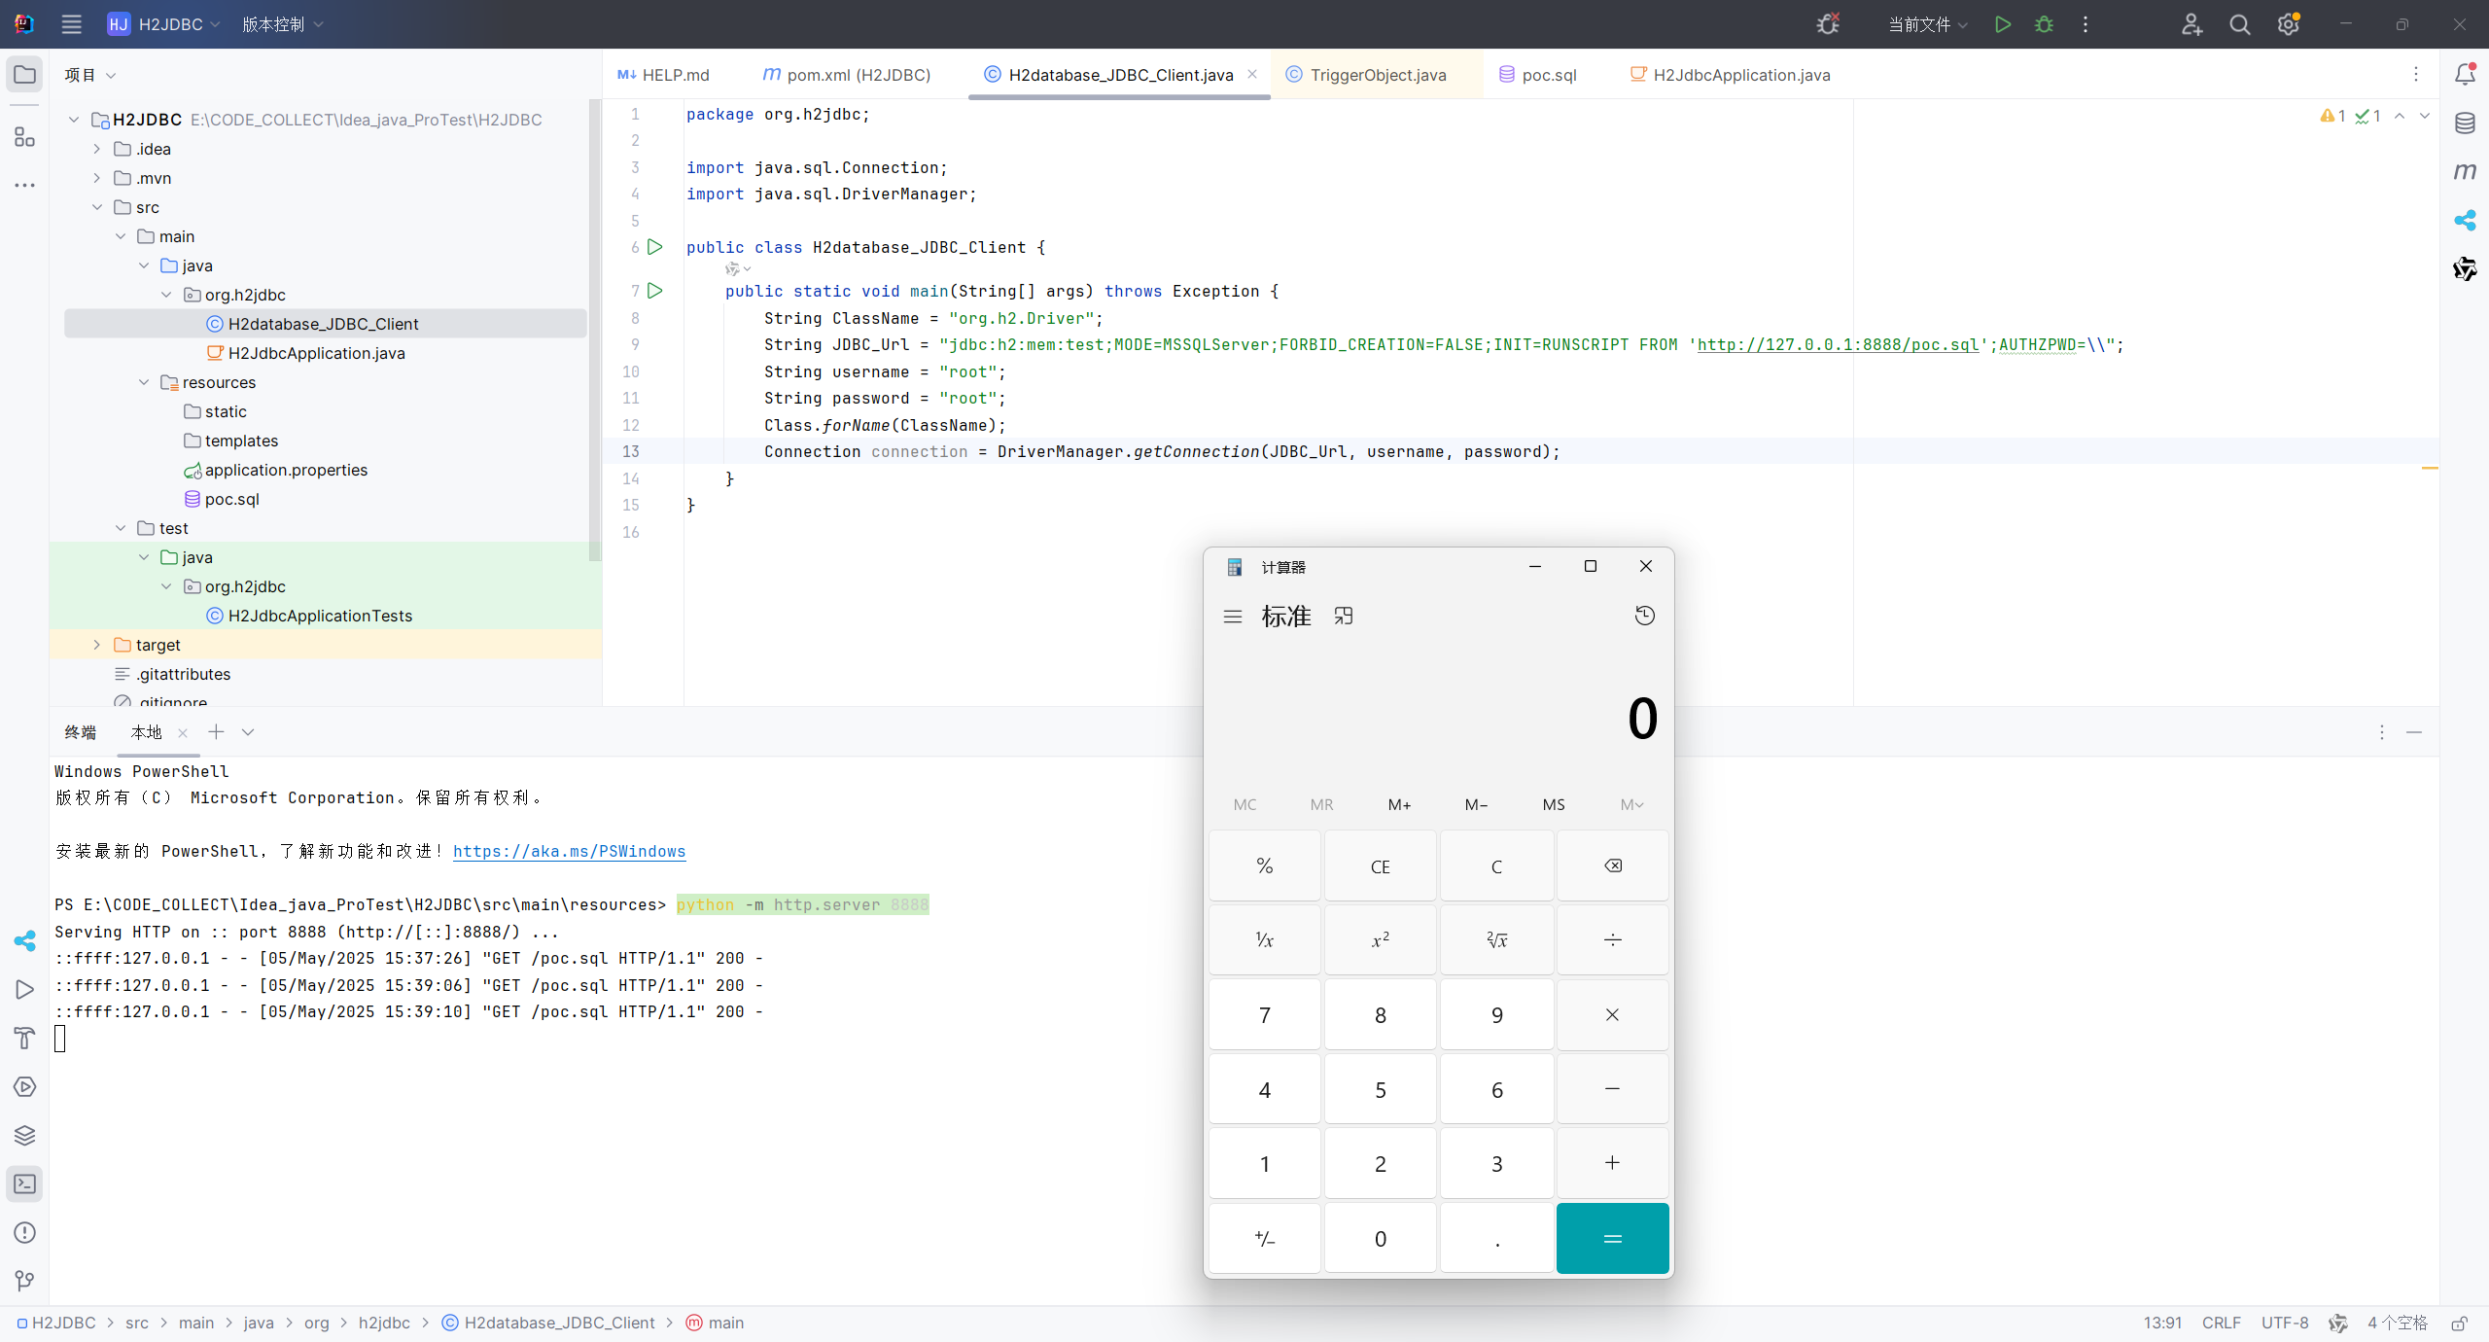This screenshot has height=1342, width=2489.
Task: Open the 版本控制 dropdown
Action: (x=283, y=24)
